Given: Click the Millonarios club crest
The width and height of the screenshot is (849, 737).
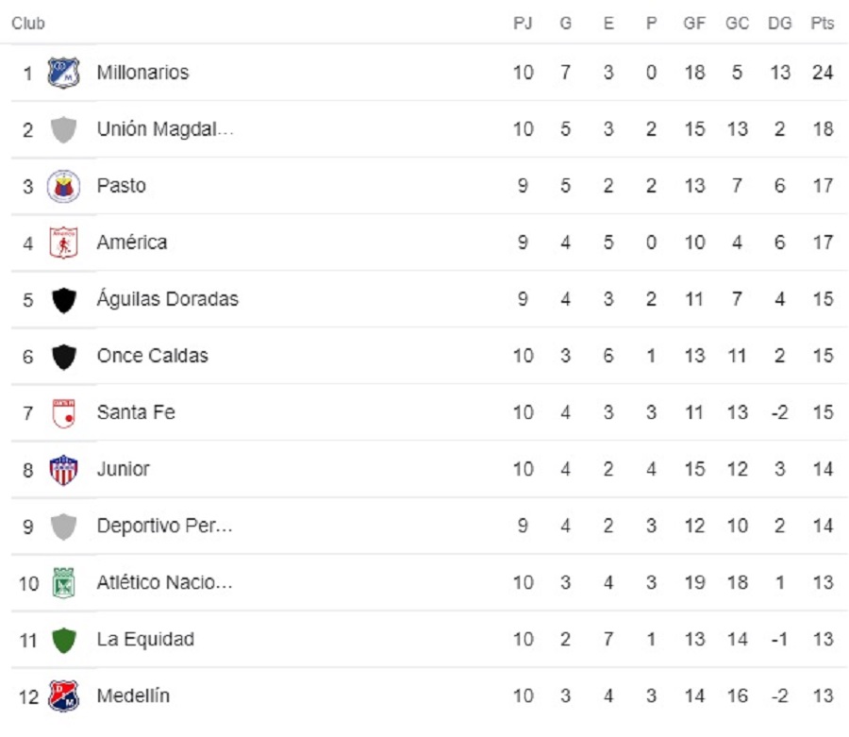Looking at the screenshot, I should click(63, 73).
